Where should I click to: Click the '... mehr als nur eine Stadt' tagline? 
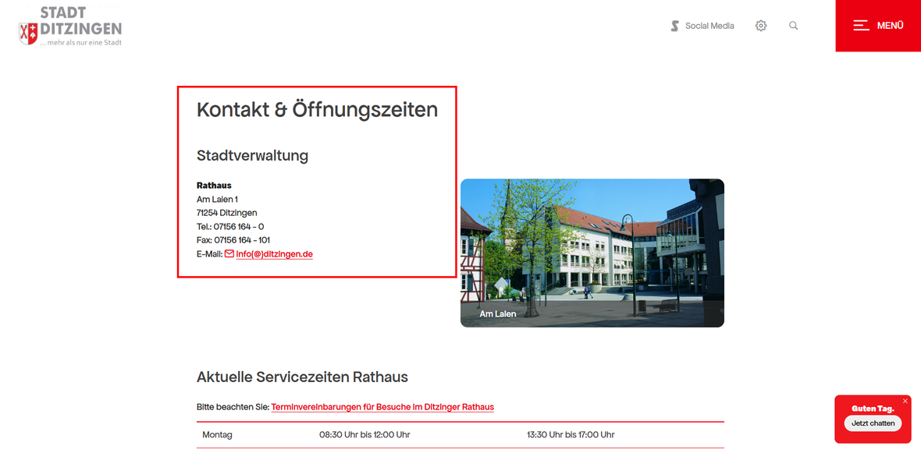point(81,43)
